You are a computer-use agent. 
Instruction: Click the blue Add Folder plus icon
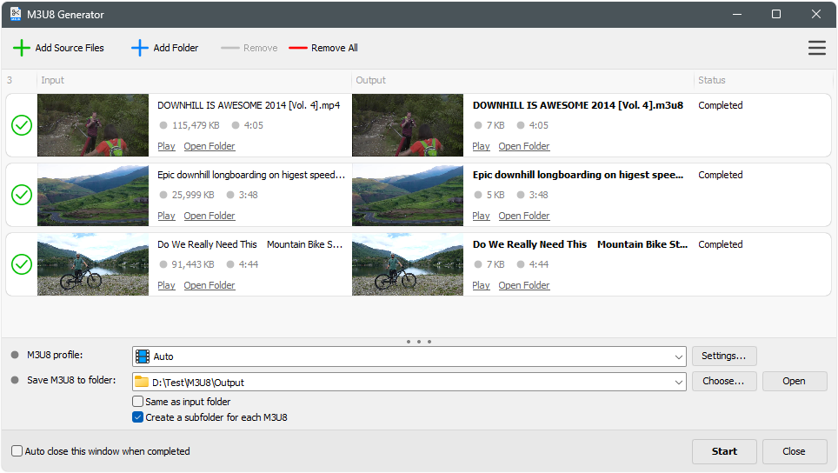[140, 48]
